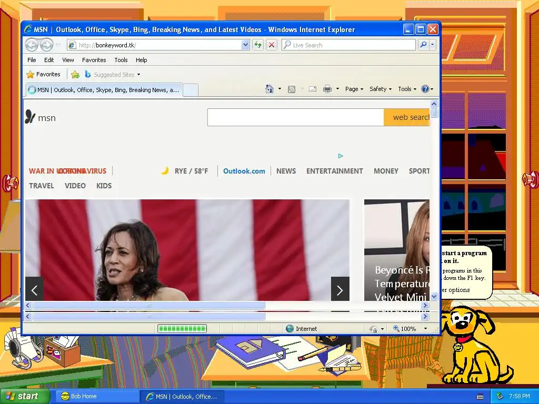The image size is (539, 404).
Task: Open the Favorites menu
Action: click(94, 60)
